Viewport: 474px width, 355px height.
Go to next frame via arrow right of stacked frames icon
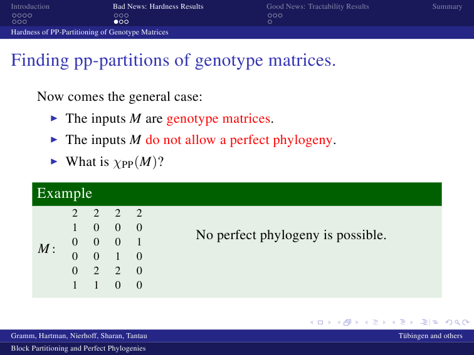tap(357, 322)
